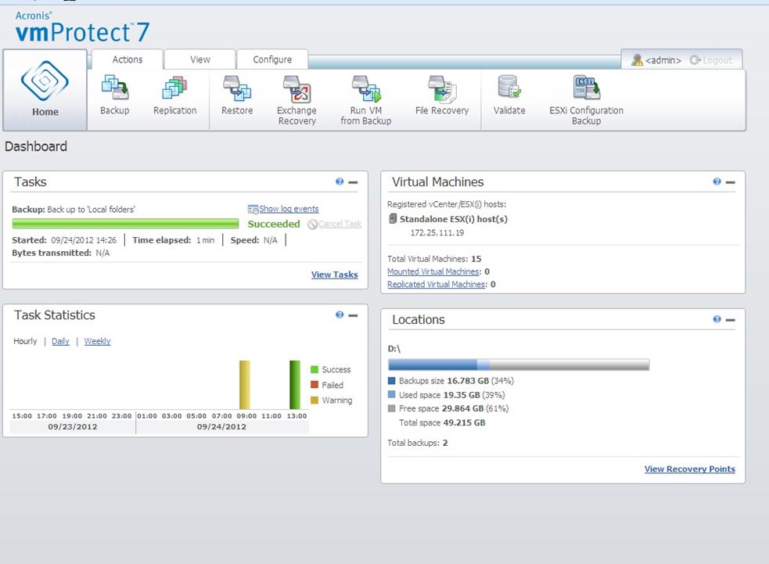Screen dimensions: 769x564
Task: Open Replicated Virtual Machines link
Action: point(437,285)
